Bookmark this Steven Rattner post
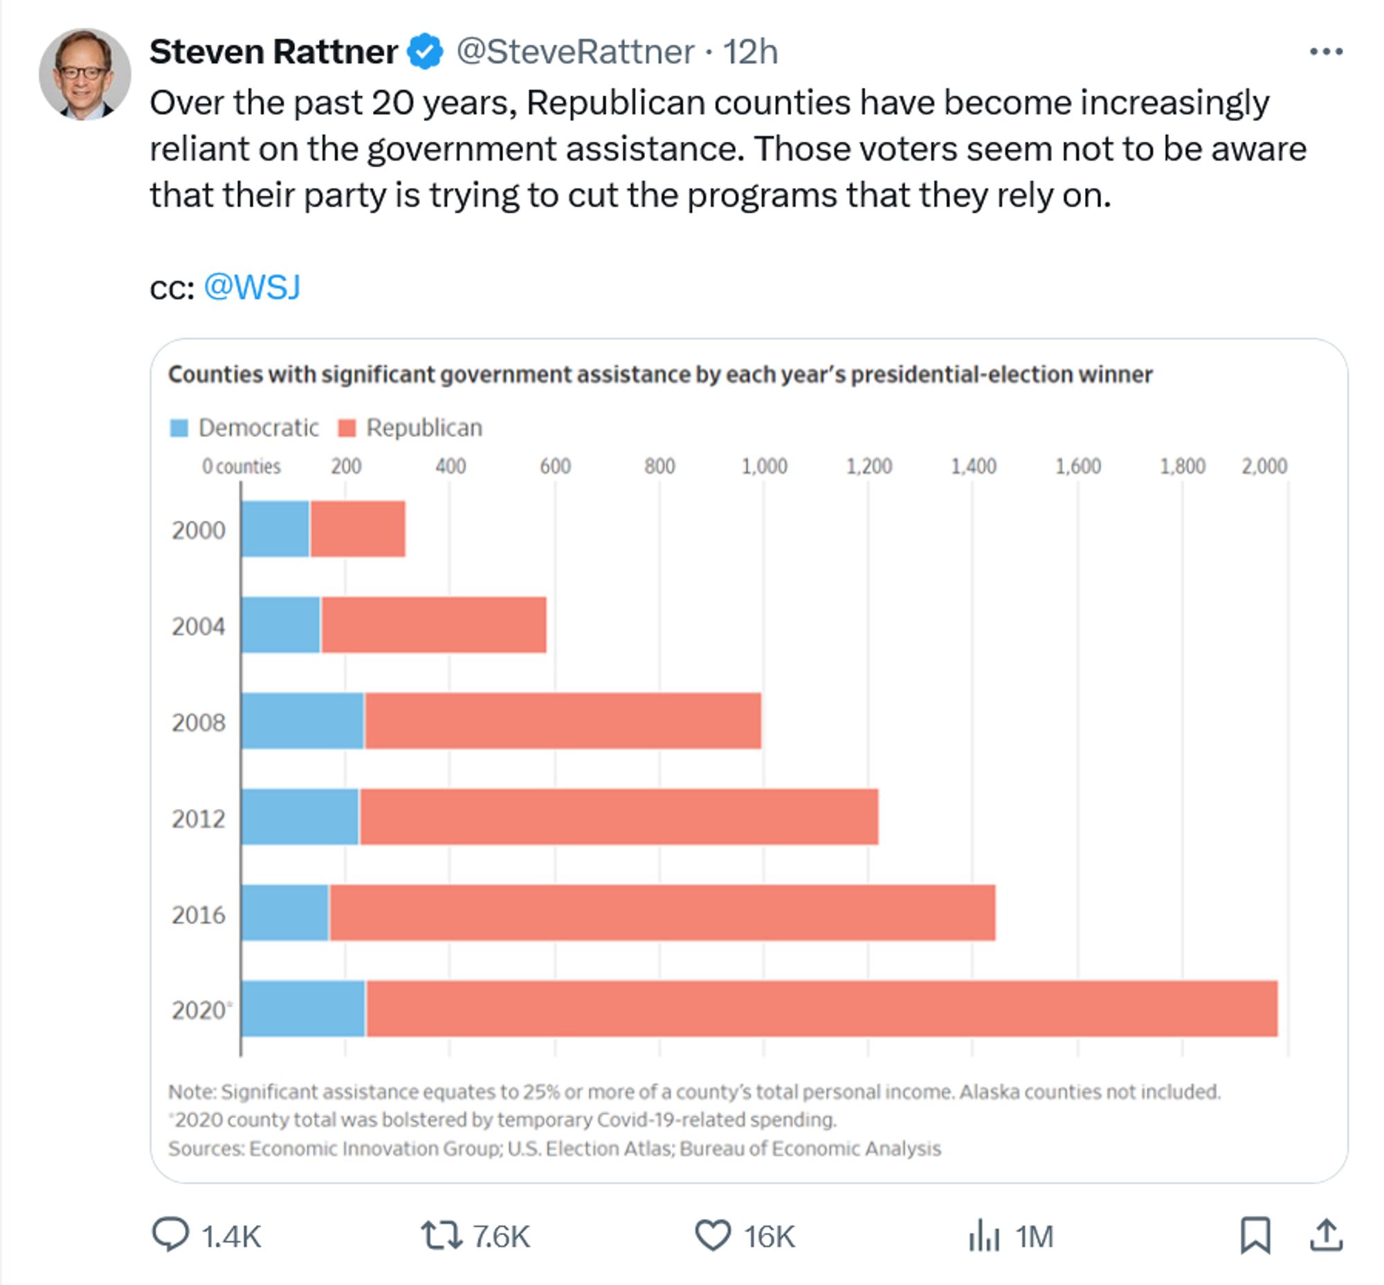The height and width of the screenshot is (1285, 1384). (x=1255, y=1236)
